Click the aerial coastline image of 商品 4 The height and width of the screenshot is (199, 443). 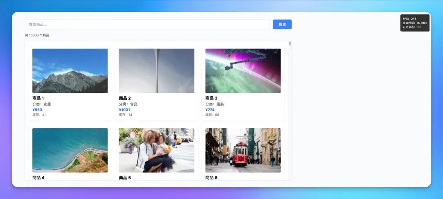(70, 150)
